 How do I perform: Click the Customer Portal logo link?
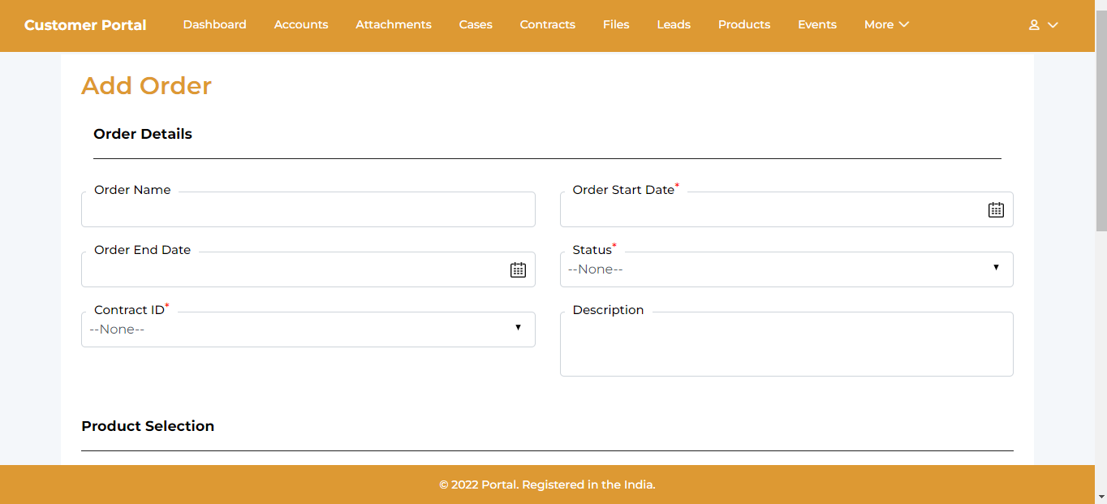click(85, 25)
